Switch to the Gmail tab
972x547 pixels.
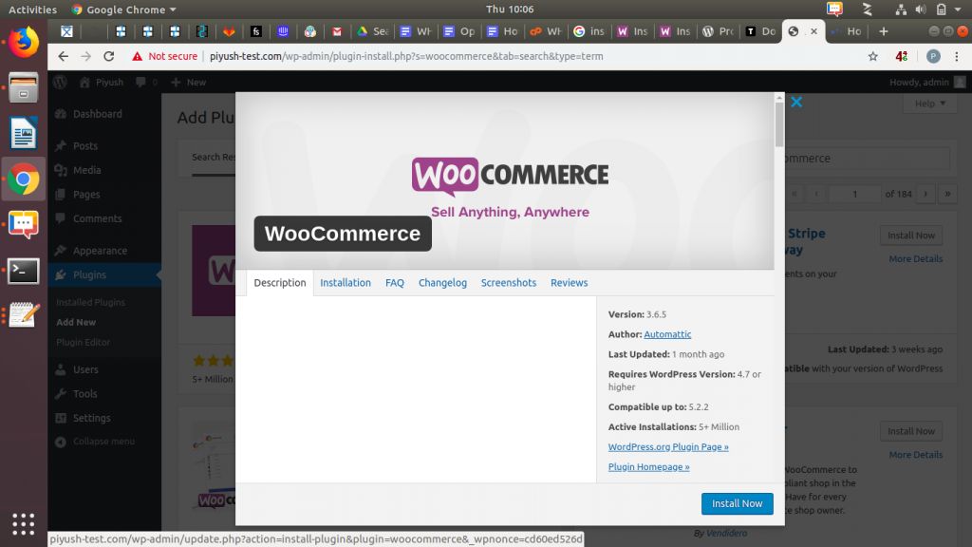point(337,31)
